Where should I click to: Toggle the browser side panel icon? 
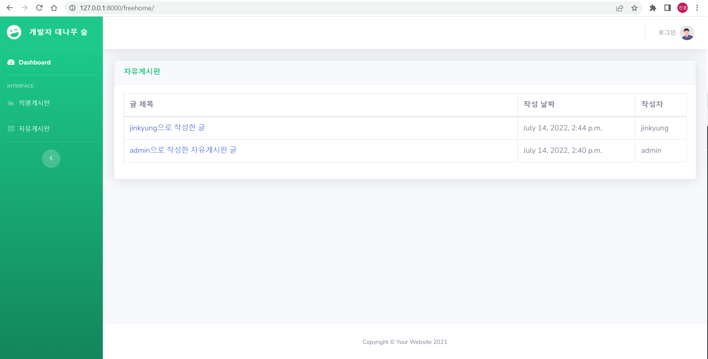click(x=667, y=8)
